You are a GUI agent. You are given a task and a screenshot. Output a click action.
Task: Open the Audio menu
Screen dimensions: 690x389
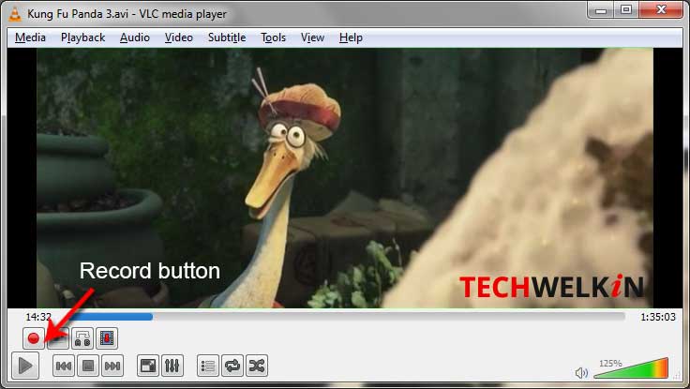coord(135,37)
